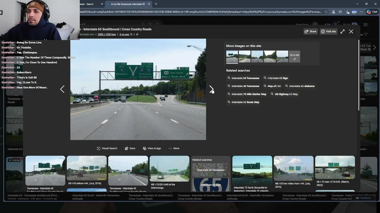Click the Share button

[x=311, y=31]
